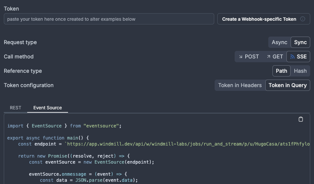Set reference type to Path
This screenshot has width=314, height=184.
pyautogui.click(x=281, y=71)
